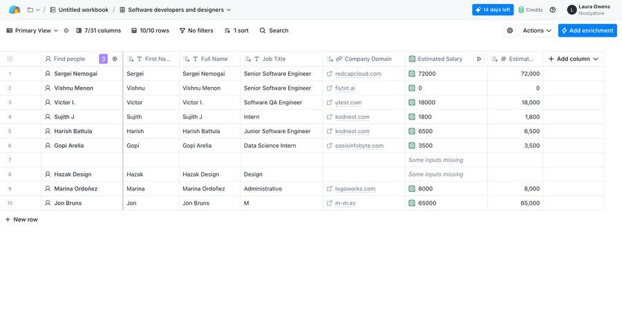Open the Actions dropdown
Screen dimensions: 622x334
pos(537,30)
